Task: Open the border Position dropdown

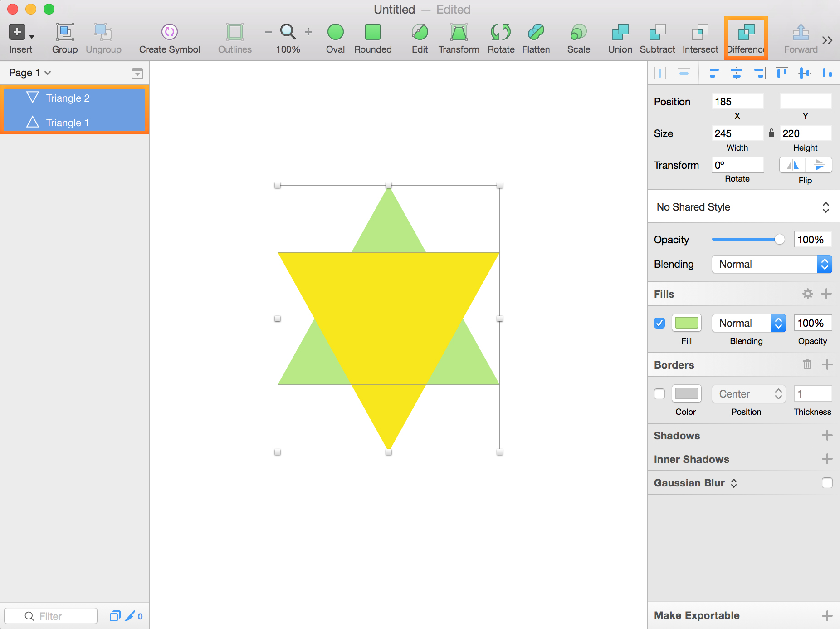Action: click(x=749, y=394)
